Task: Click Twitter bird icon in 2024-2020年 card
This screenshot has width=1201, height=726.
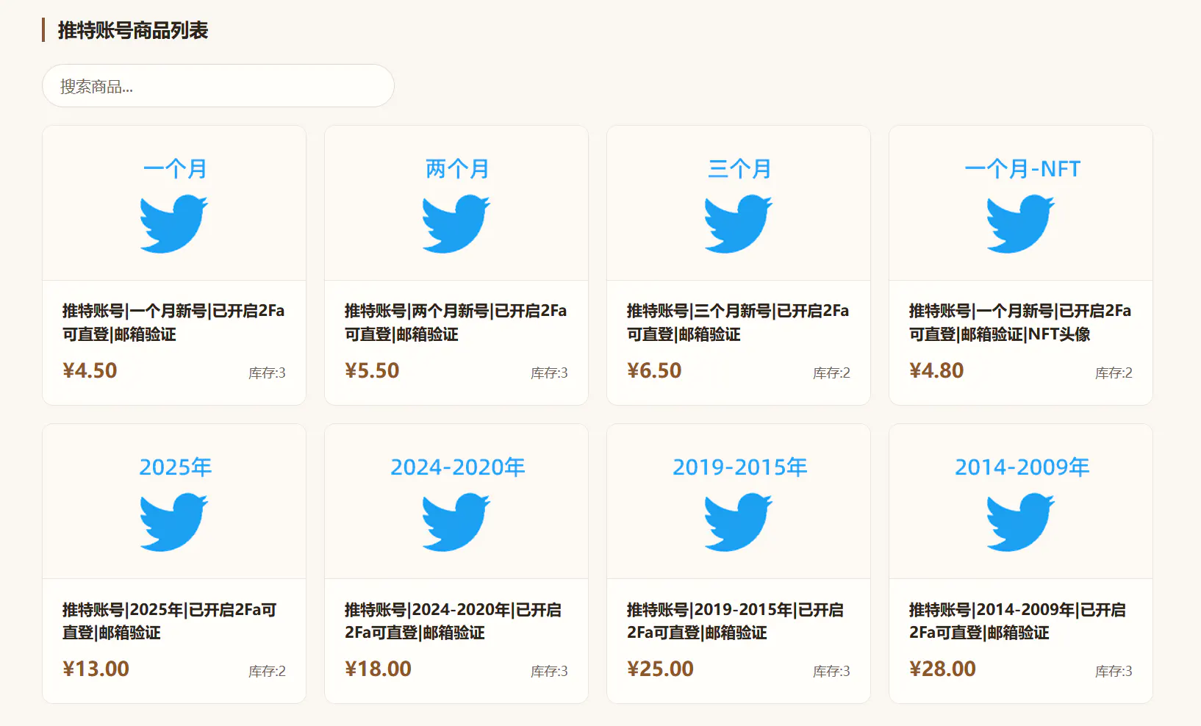Action: (456, 522)
